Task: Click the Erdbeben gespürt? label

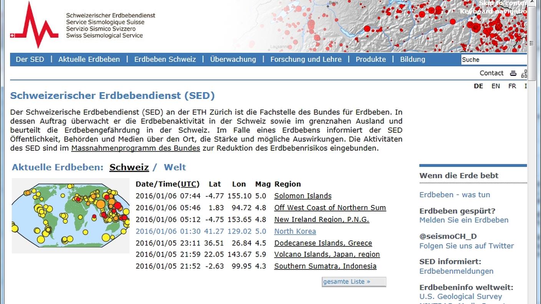Action: [x=457, y=211]
